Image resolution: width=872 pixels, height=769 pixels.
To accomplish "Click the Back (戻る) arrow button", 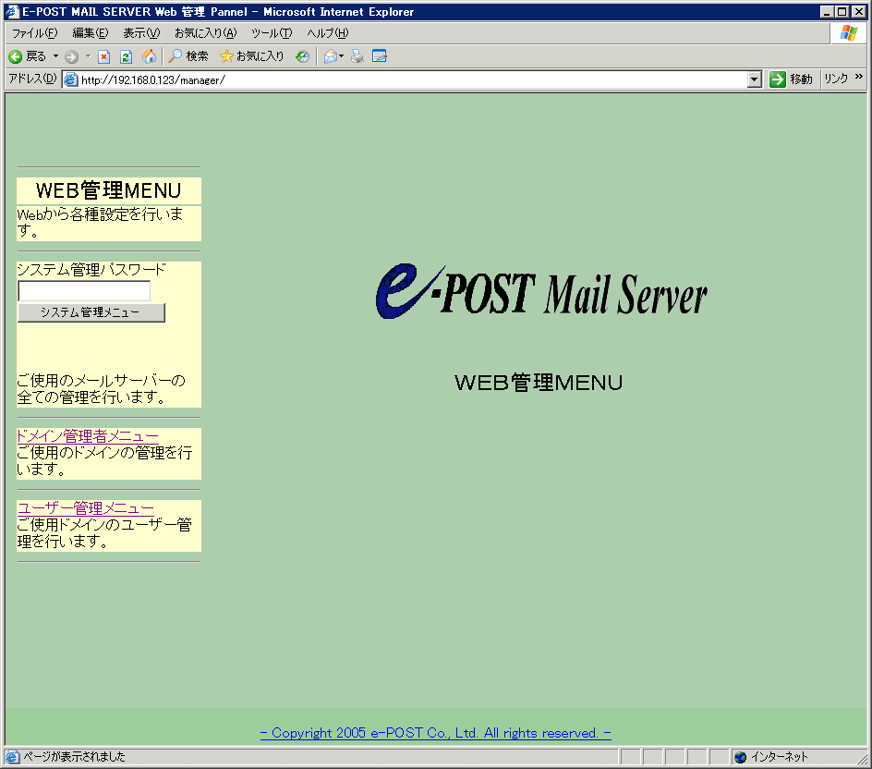I will (28, 56).
